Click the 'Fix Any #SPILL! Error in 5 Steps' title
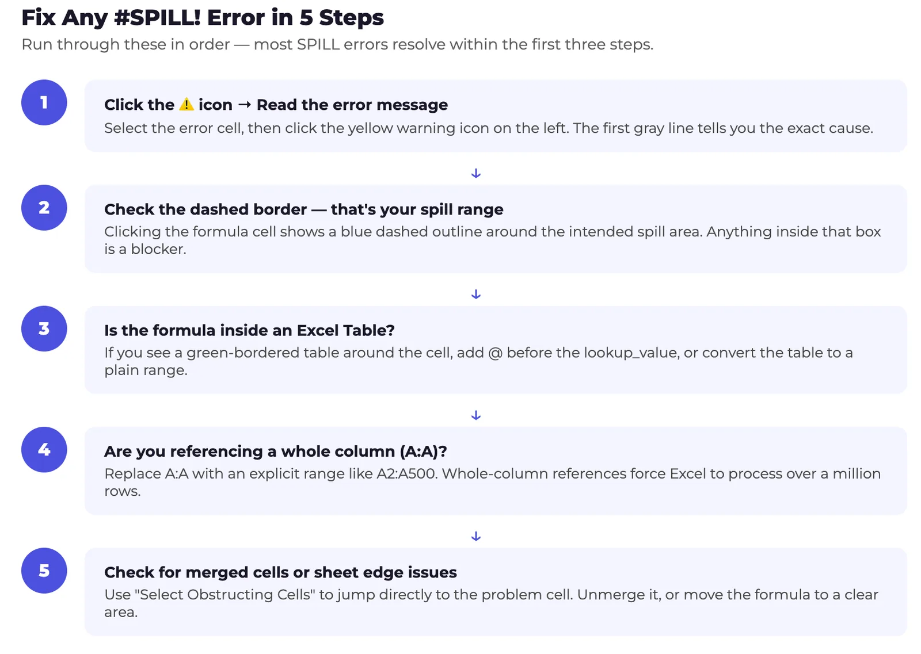Image resolution: width=921 pixels, height=654 pixels. pyautogui.click(x=202, y=17)
